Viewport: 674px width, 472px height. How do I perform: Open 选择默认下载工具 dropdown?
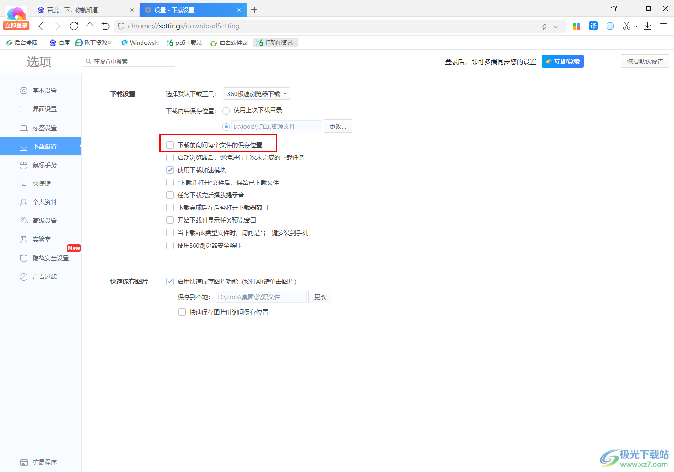[x=256, y=94]
